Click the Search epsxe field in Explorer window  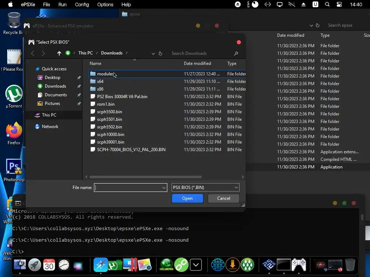[340, 25]
